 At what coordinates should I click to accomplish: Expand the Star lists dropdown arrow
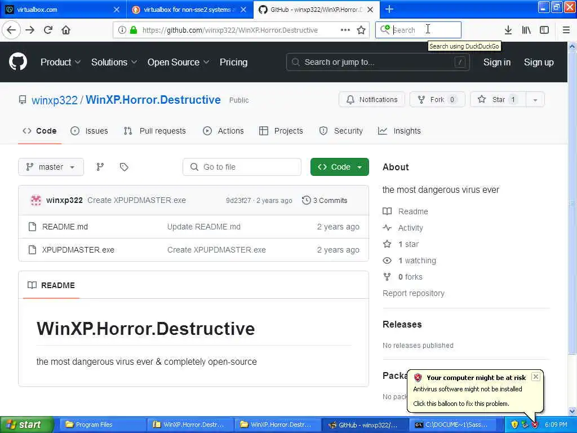click(x=535, y=100)
